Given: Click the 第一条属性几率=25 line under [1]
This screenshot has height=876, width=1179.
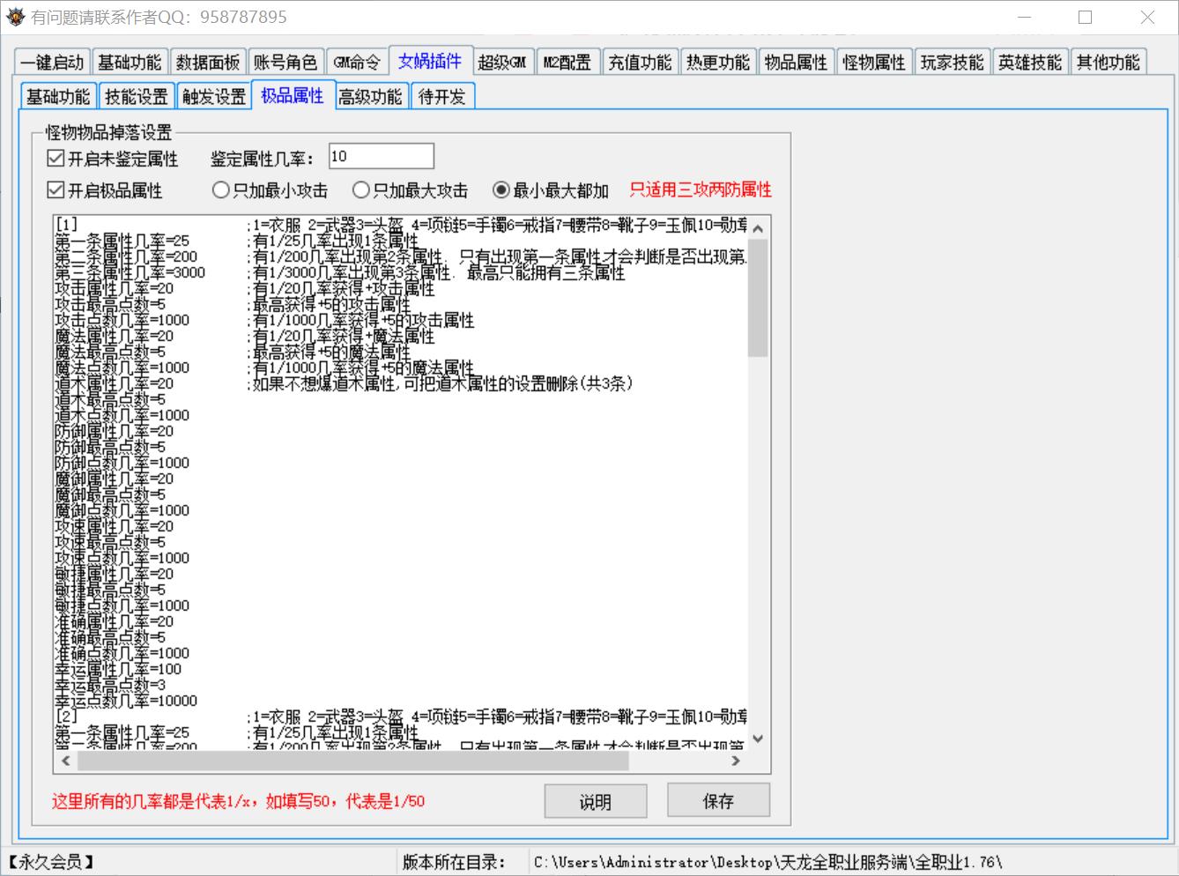Looking at the screenshot, I should [x=122, y=241].
